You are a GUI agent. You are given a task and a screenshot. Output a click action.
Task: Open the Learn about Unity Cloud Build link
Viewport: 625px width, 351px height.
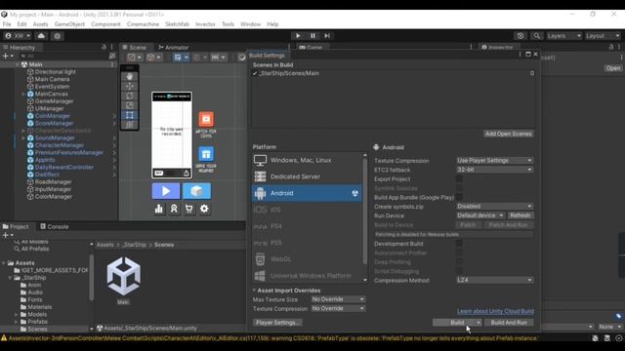[495, 311]
